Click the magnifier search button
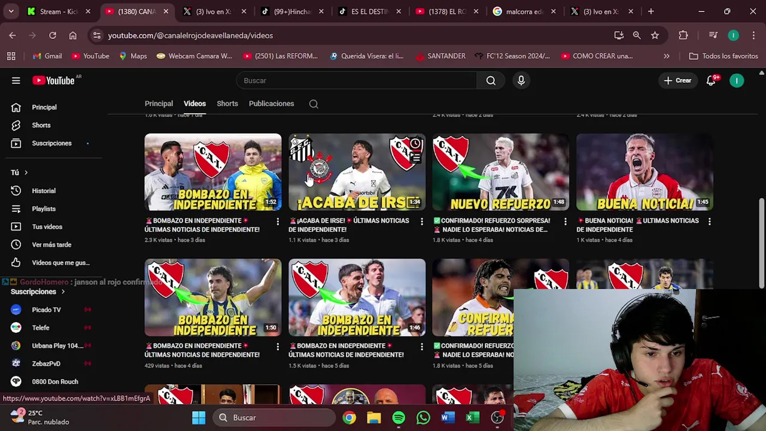Viewport: 766px width, 431px height. pos(491,80)
